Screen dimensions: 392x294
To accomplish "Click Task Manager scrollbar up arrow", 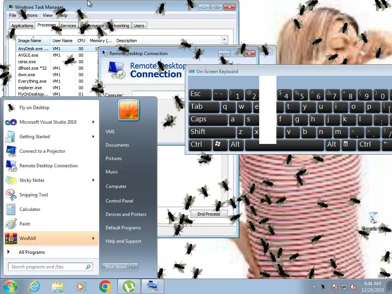I will tap(224, 39).
